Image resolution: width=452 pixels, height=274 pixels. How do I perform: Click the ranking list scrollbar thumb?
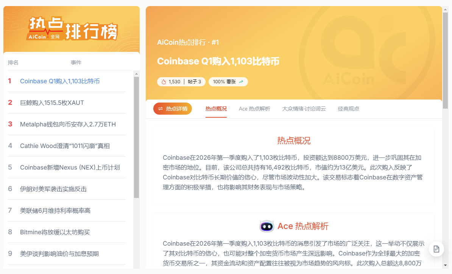(x=136, y=137)
